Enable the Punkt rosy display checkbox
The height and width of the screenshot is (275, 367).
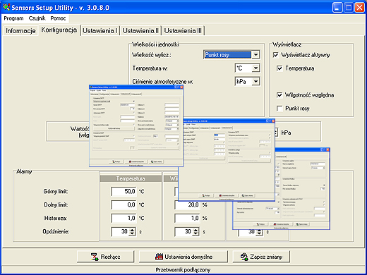coord(279,109)
